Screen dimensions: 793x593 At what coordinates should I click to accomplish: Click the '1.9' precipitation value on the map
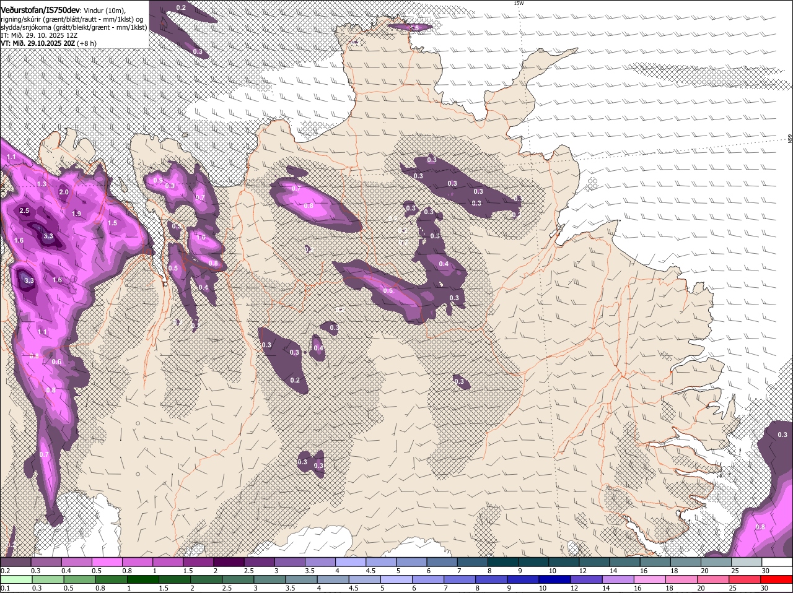tap(77, 214)
